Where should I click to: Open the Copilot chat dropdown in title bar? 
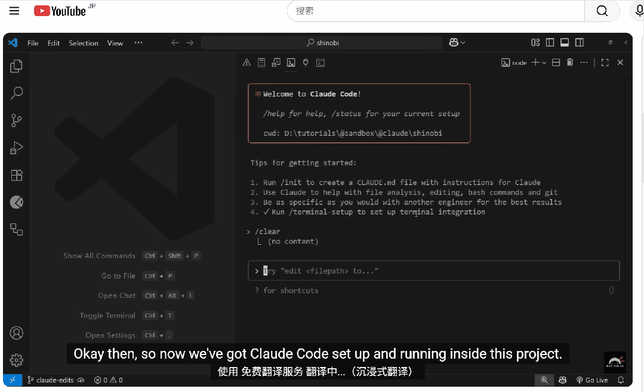(457, 43)
